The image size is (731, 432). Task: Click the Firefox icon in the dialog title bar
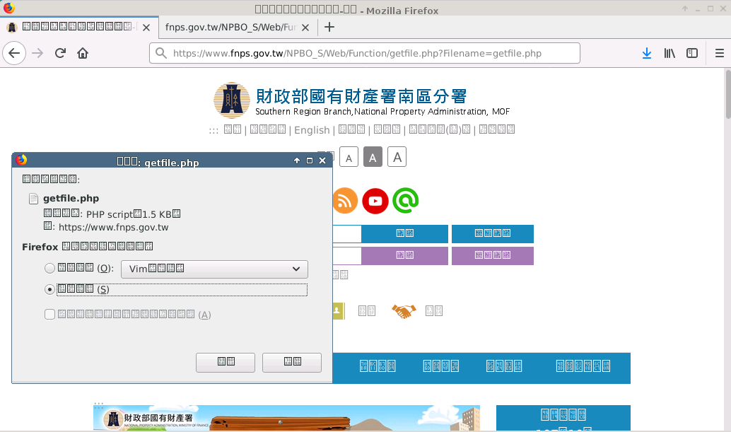[x=21, y=160]
